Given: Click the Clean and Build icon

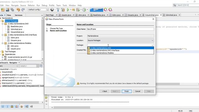Looking at the screenshot, I should (x=63, y=10).
